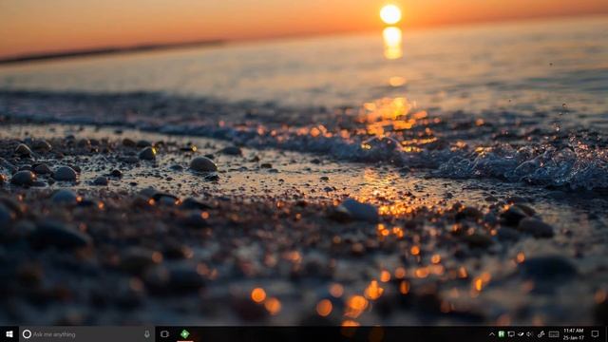Screen dimensions: 608x342
Task: Open clock showing 11:47 AM
Action: pyautogui.click(x=574, y=334)
